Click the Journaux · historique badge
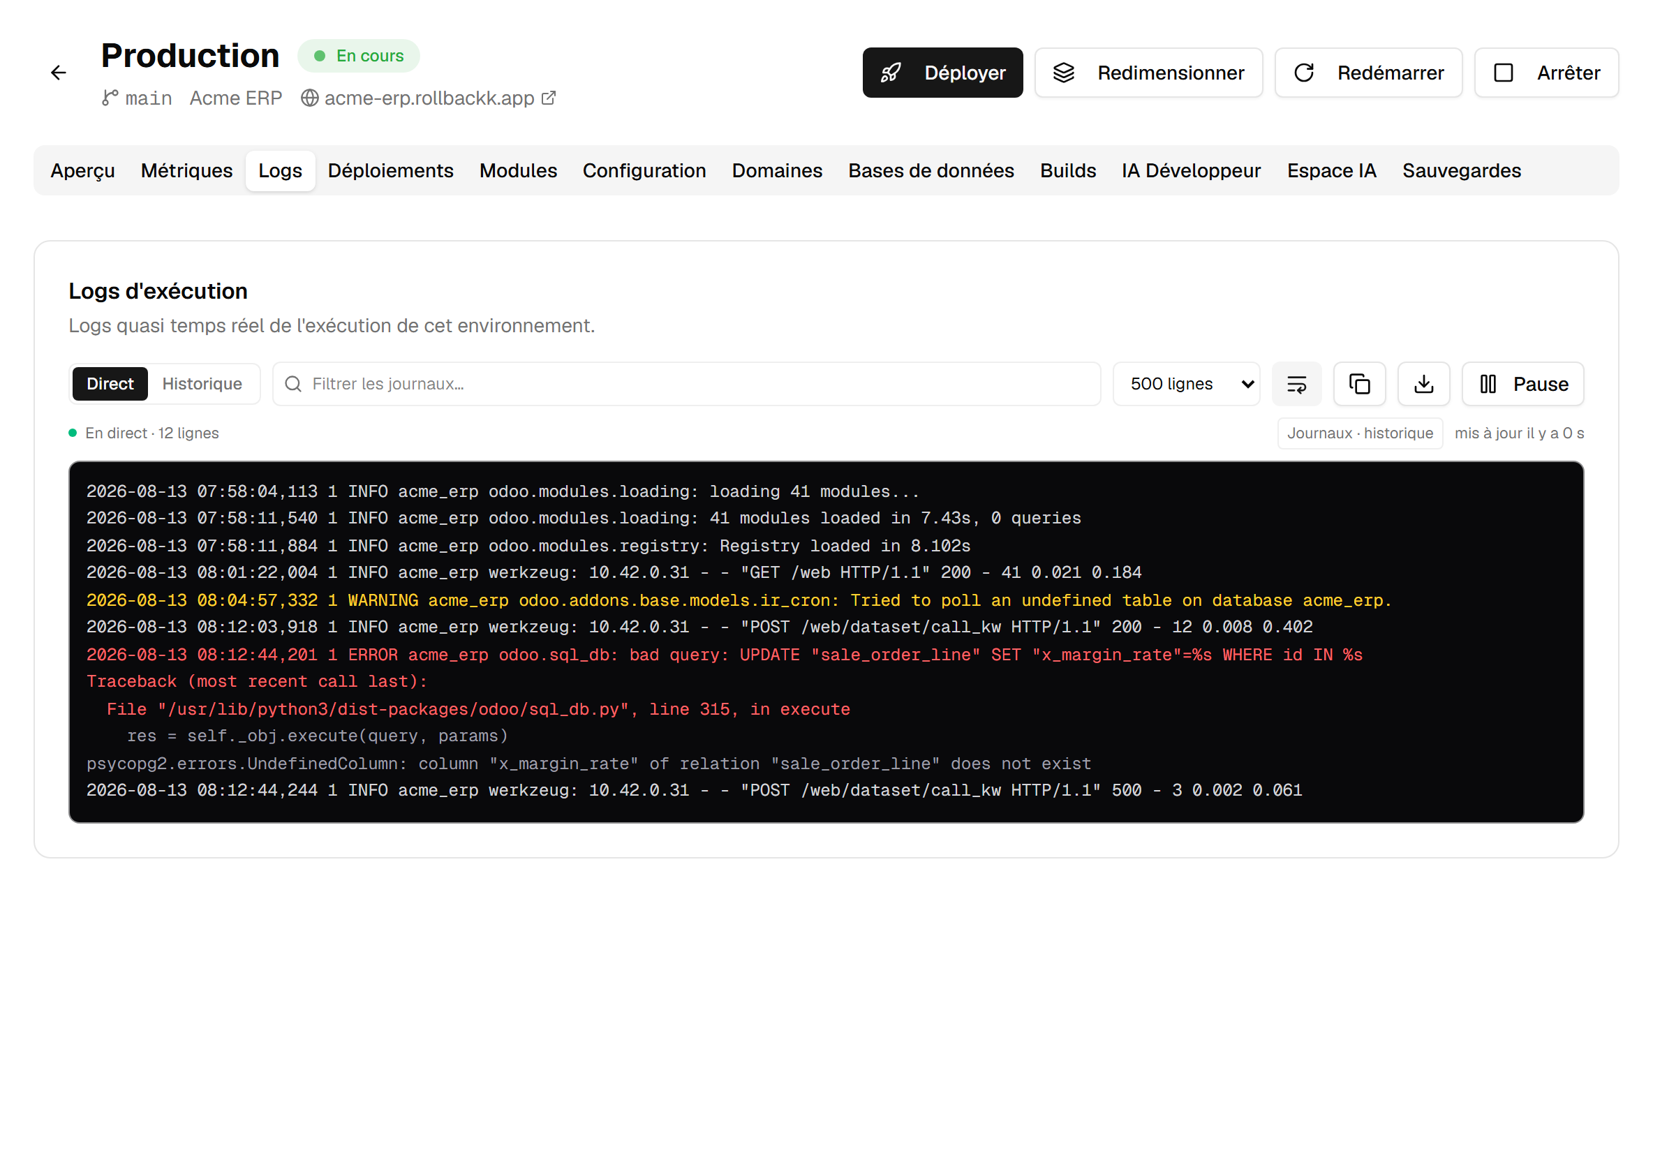This screenshot has width=1653, height=1167. pos(1360,433)
